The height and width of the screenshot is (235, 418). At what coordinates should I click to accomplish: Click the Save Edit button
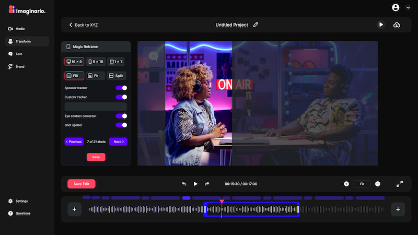[x=82, y=184]
